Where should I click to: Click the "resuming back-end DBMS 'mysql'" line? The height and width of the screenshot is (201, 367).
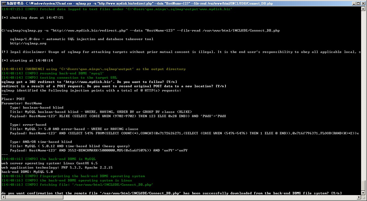point(53,73)
